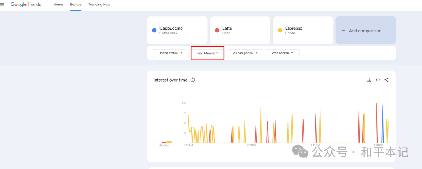Click the Interest over time heading
The width and height of the screenshot is (422, 169).
click(170, 80)
